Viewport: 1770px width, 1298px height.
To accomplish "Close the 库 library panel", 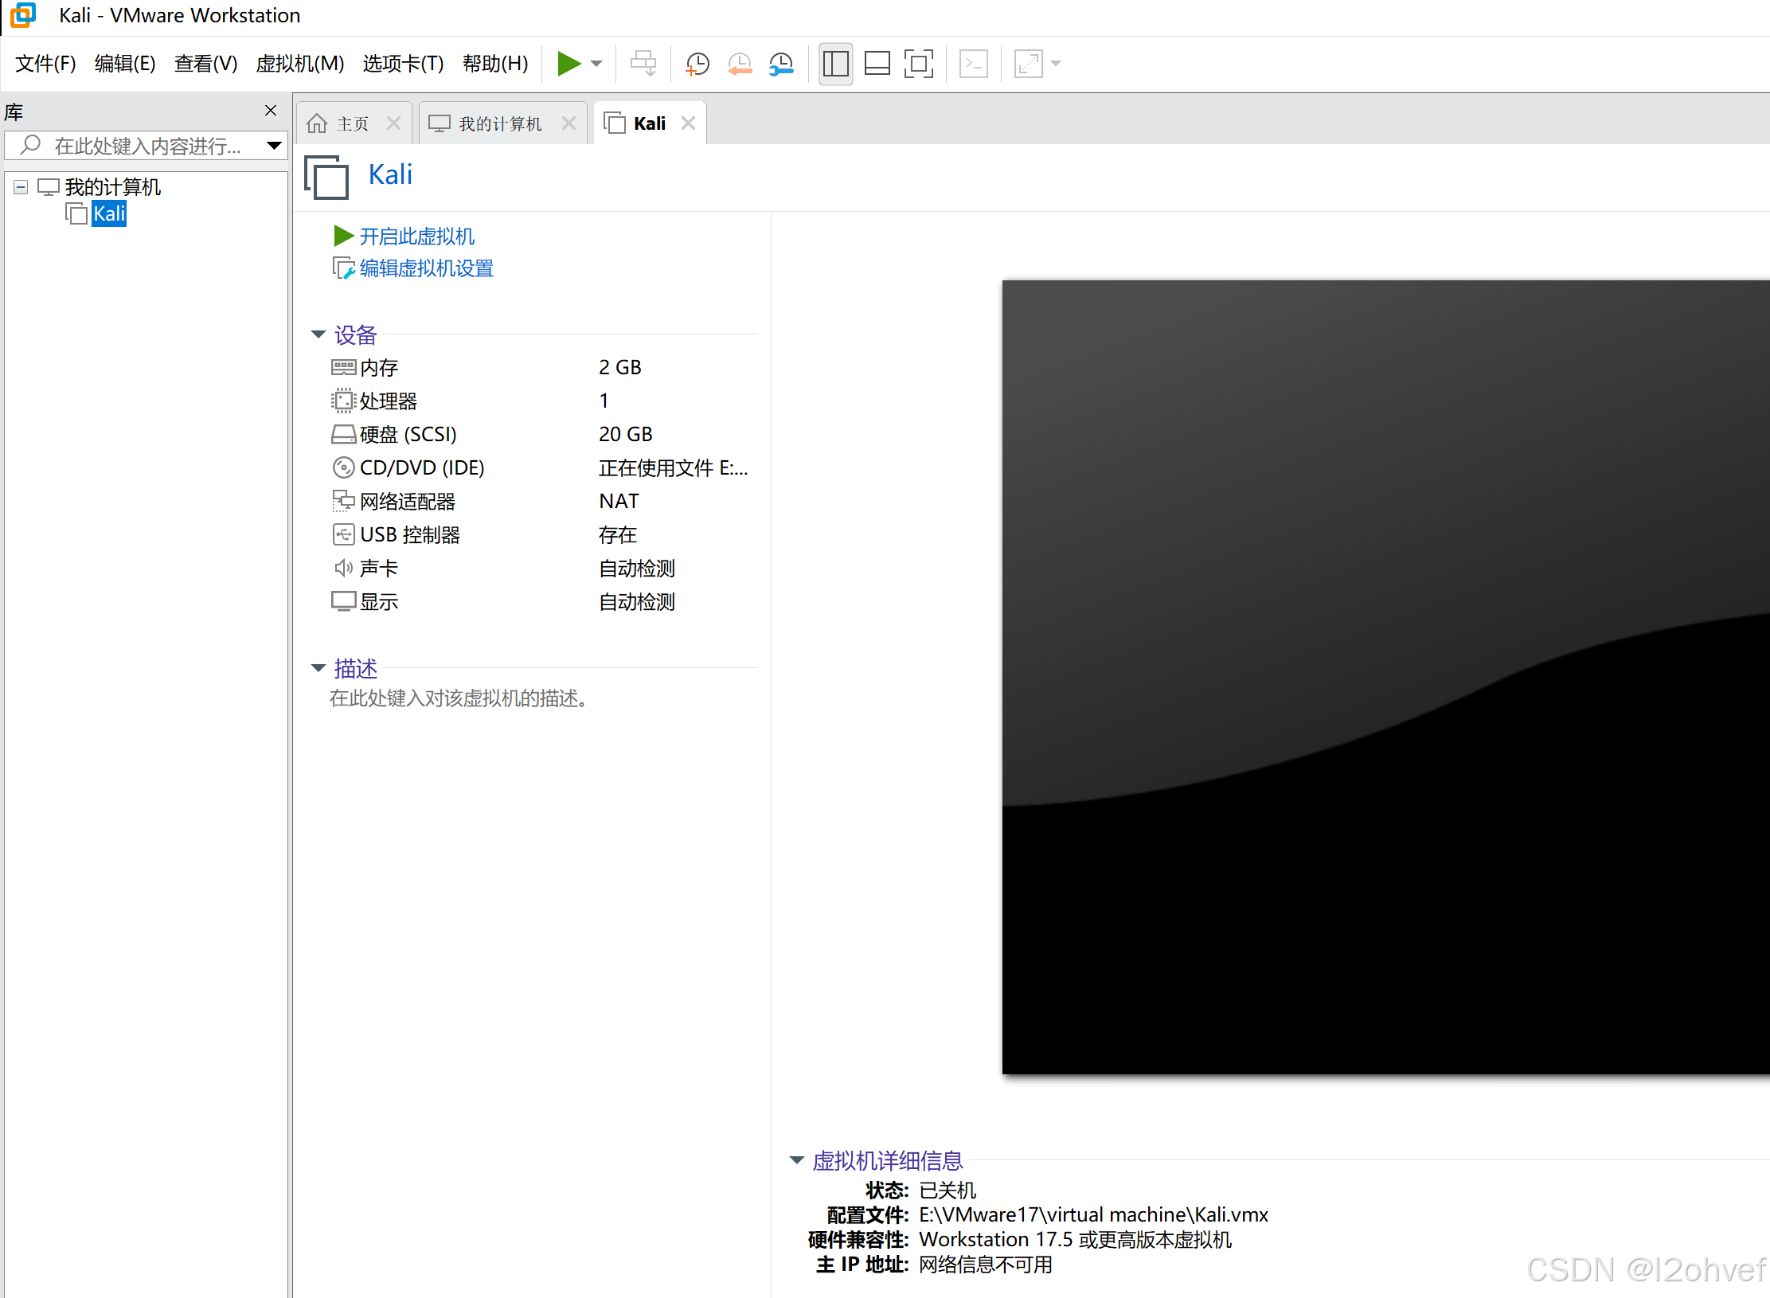I will [271, 111].
